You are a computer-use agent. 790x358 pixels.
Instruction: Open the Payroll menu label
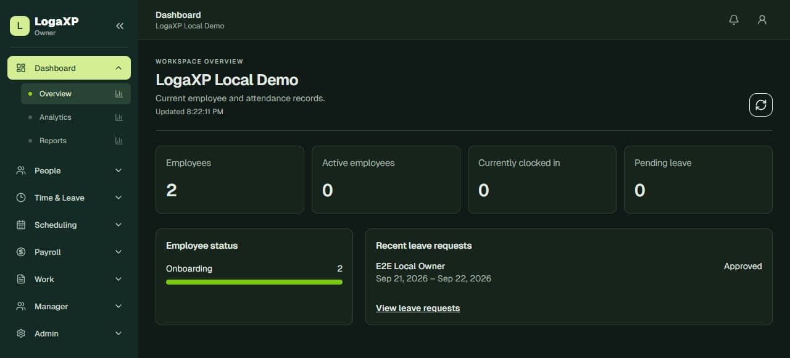[x=48, y=252]
